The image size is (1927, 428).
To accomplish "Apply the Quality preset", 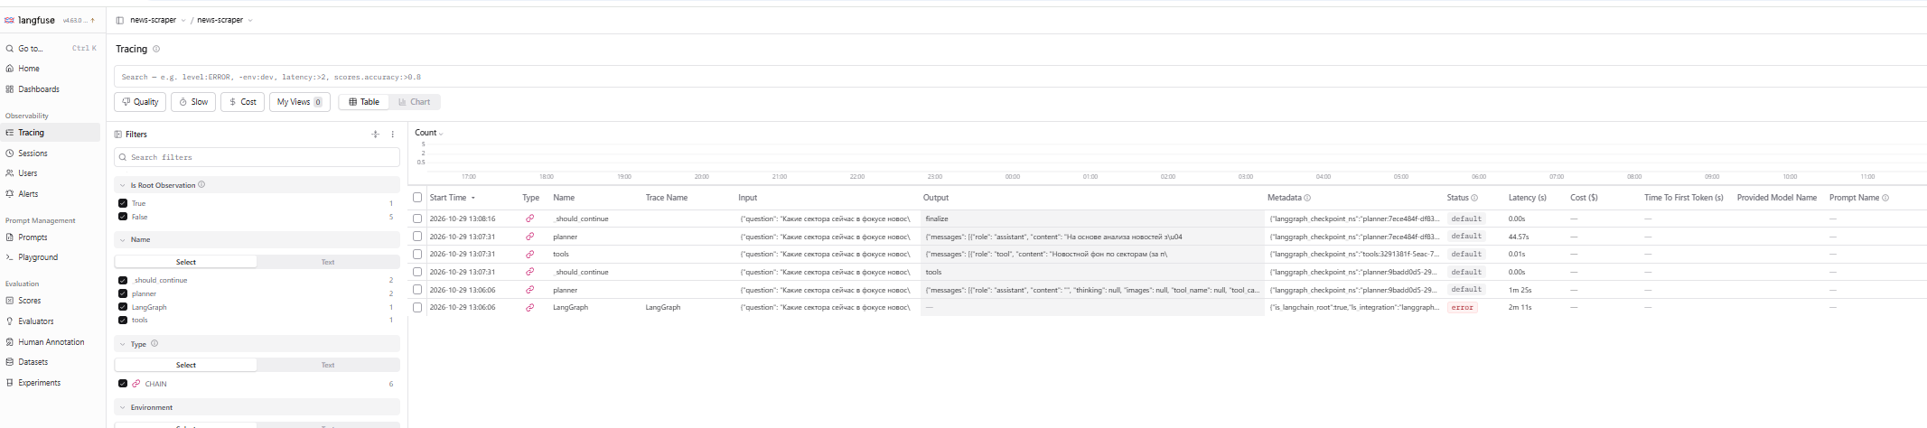I will [140, 102].
